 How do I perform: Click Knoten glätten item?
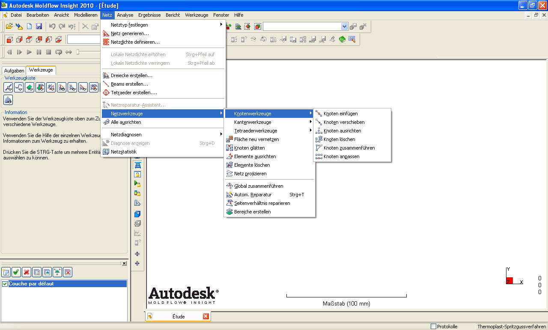(x=270, y=148)
